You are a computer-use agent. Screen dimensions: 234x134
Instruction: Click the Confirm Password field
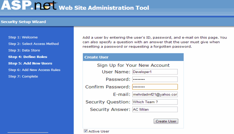coord(155,87)
